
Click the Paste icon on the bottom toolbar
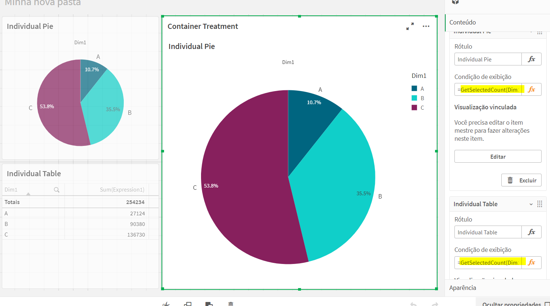[x=209, y=303]
